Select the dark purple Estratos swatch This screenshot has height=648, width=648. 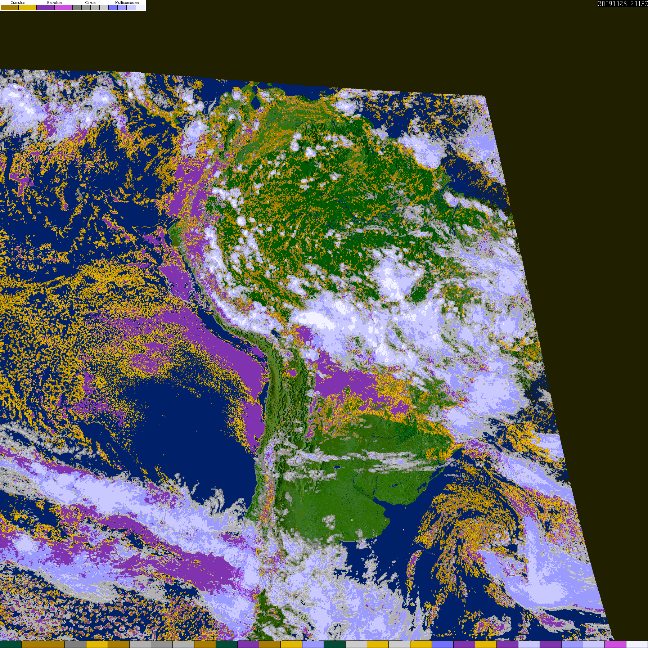click(46, 7)
